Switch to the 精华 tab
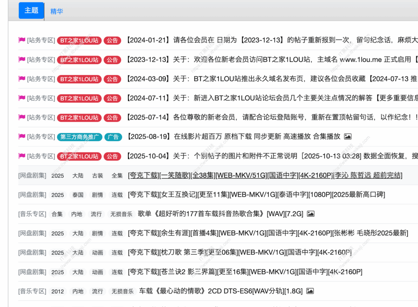This screenshot has width=418, height=307. coord(56,11)
